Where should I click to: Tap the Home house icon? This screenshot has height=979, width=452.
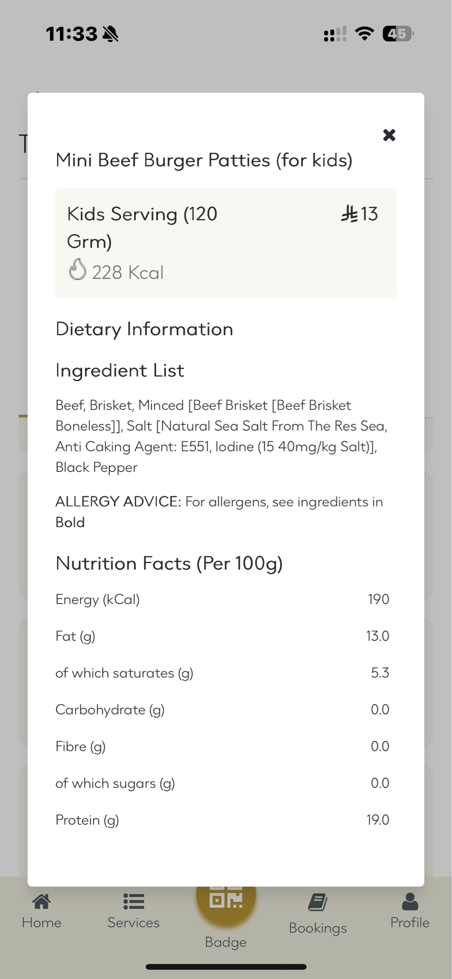click(42, 902)
